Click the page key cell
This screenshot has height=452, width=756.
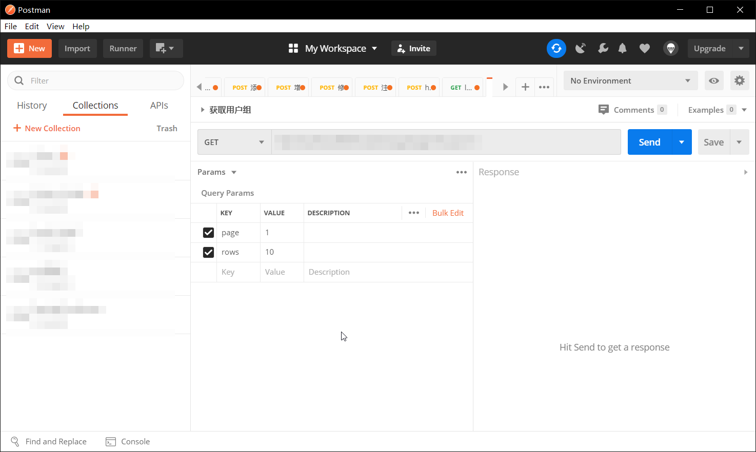click(238, 233)
